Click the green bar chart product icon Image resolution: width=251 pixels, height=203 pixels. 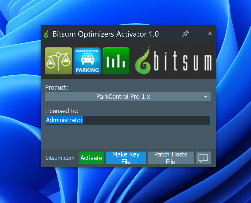point(116,61)
